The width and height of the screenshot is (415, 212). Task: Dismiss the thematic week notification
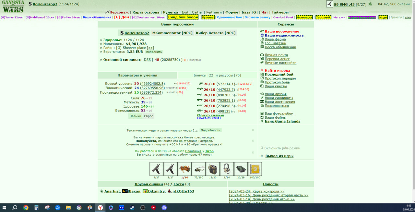click(x=253, y=130)
